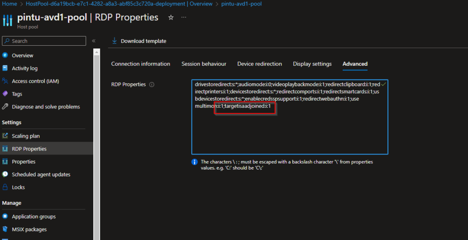Viewport: 468px width, 240px height.
Task: Click the blue info icon below textbox
Action: pos(194,162)
